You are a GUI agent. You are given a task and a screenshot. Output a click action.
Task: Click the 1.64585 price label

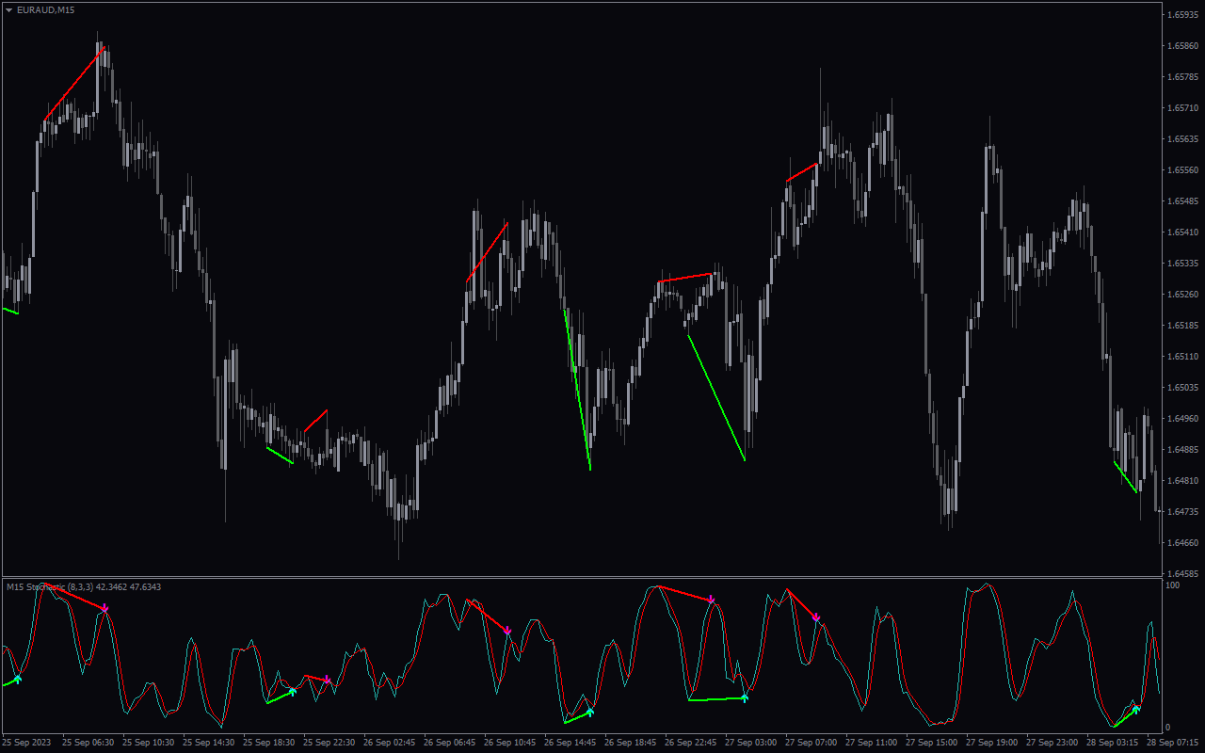coord(1182,573)
